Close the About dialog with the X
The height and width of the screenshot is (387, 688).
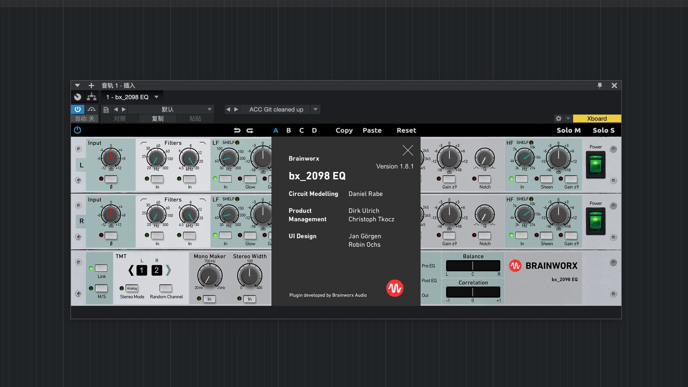pos(408,150)
